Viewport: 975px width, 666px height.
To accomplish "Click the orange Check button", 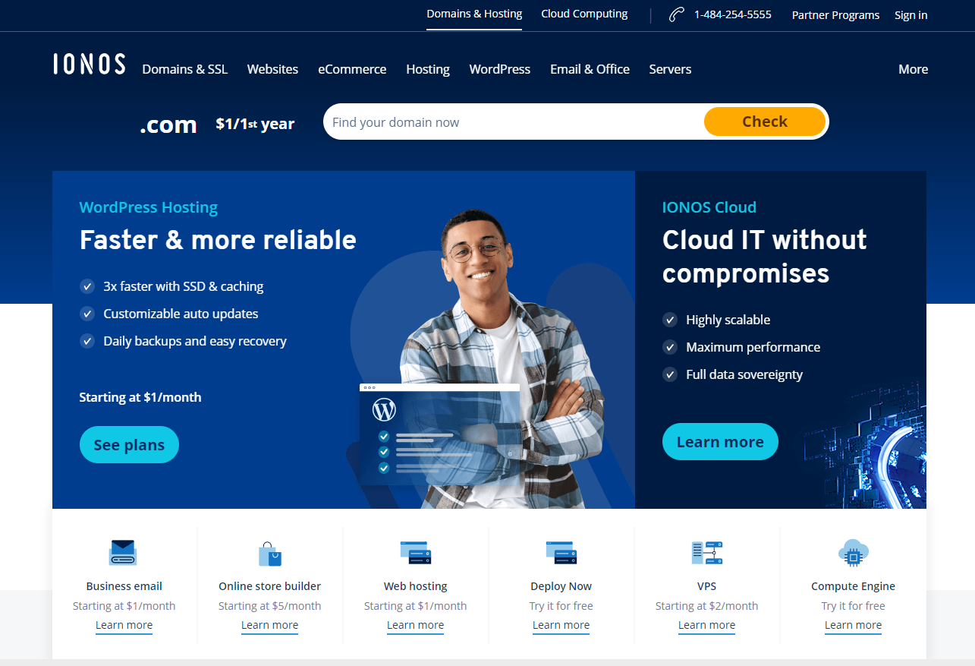I will click(x=764, y=122).
